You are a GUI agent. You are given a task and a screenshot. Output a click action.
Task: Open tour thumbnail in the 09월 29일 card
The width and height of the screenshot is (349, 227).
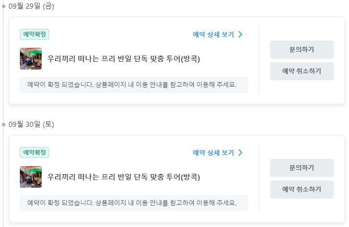(31, 59)
